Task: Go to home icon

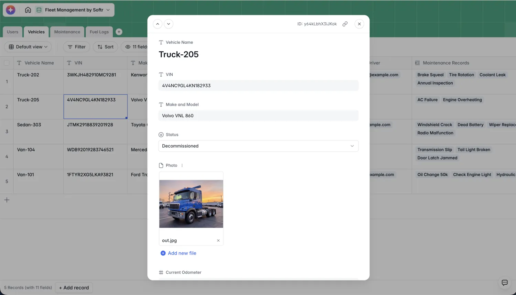Action: (x=28, y=10)
